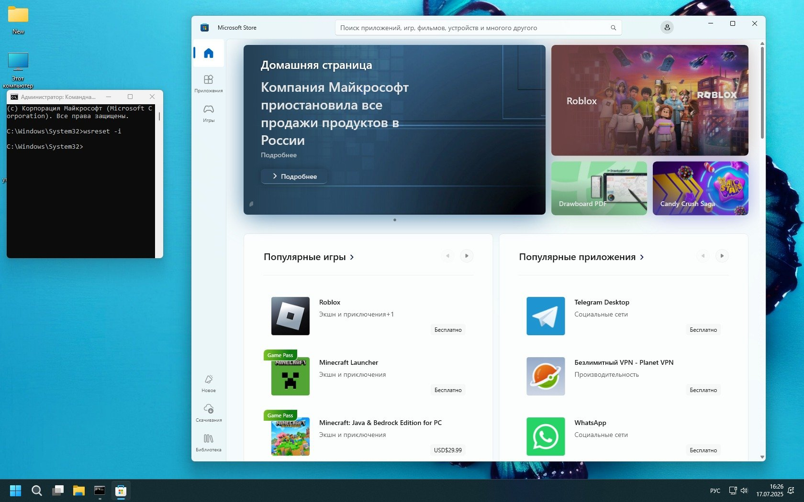Click the Безлимитный VPN - Planet VPN title

pyautogui.click(x=624, y=362)
